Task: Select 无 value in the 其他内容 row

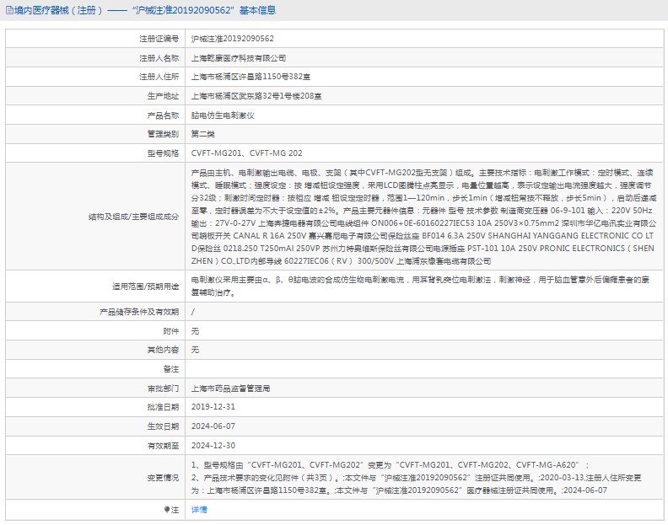Action: (x=195, y=350)
